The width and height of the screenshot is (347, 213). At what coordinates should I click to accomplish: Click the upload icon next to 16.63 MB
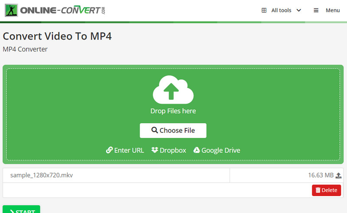[339, 176]
